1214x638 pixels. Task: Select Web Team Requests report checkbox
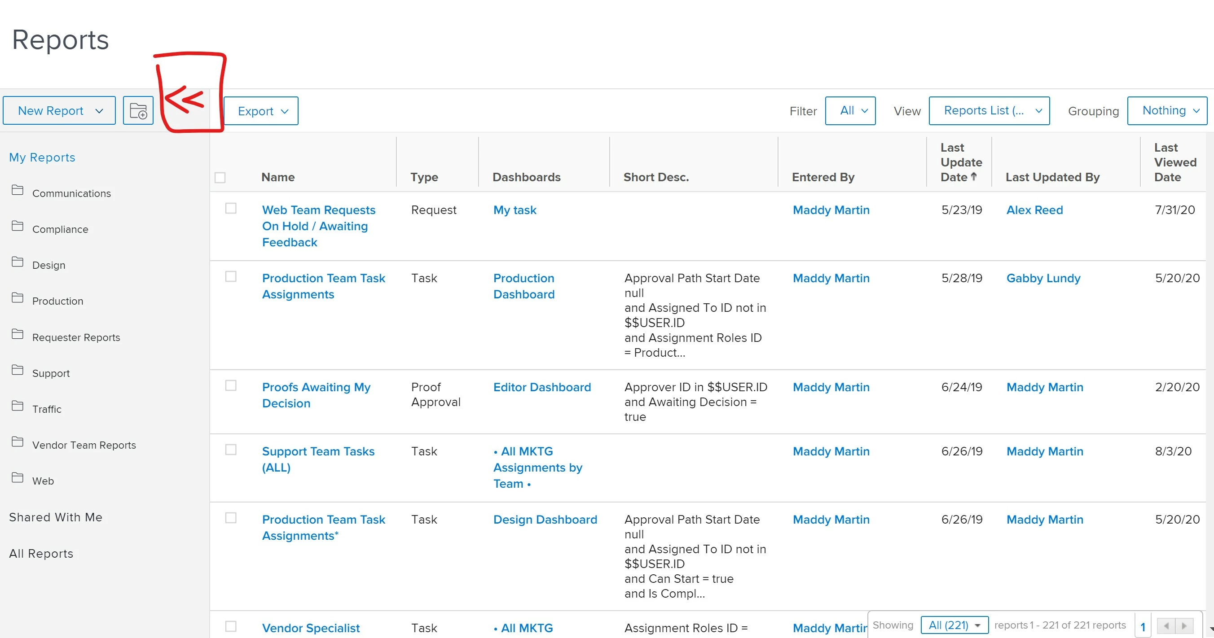click(230, 208)
